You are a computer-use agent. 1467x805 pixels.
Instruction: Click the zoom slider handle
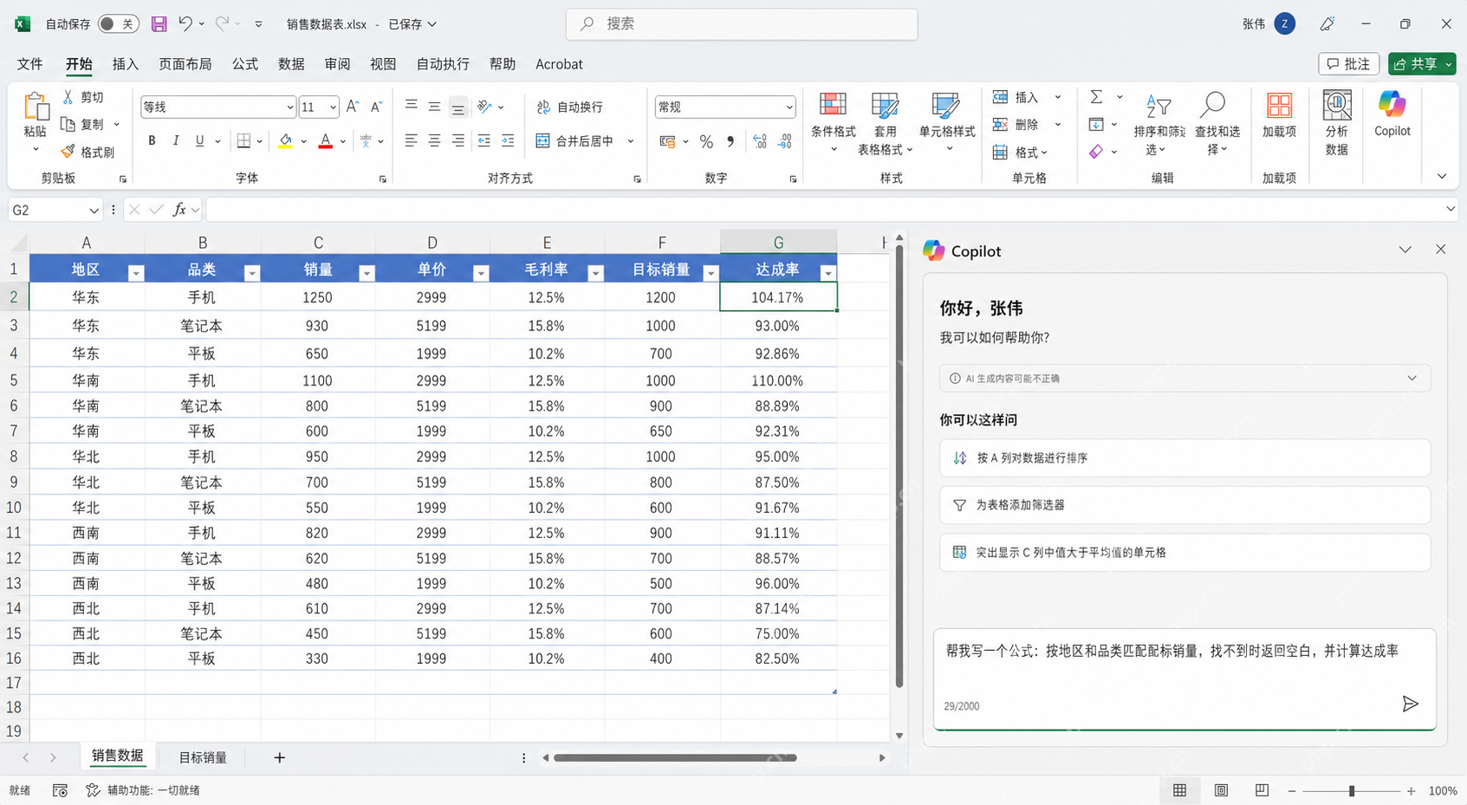point(1351,790)
